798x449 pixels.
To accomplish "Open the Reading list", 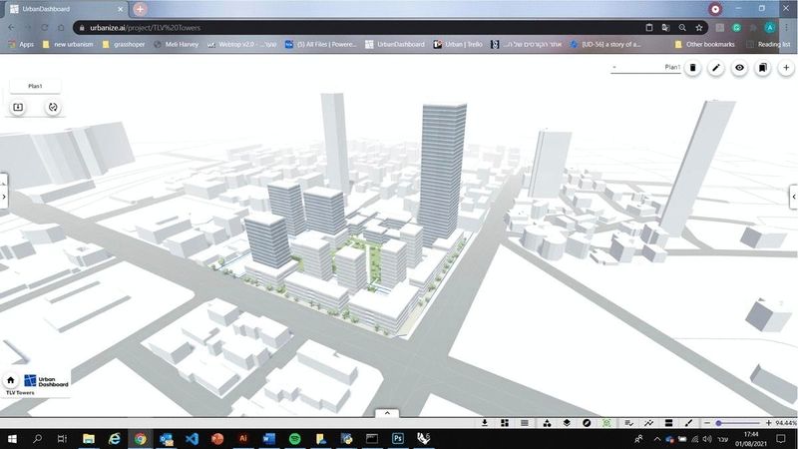I will click(x=768, y=44).
